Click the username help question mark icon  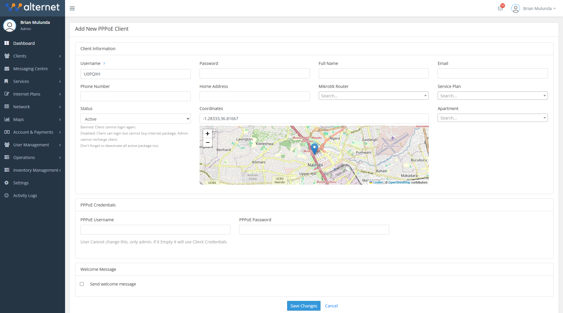pyautogui.click(x=104, y=64)
